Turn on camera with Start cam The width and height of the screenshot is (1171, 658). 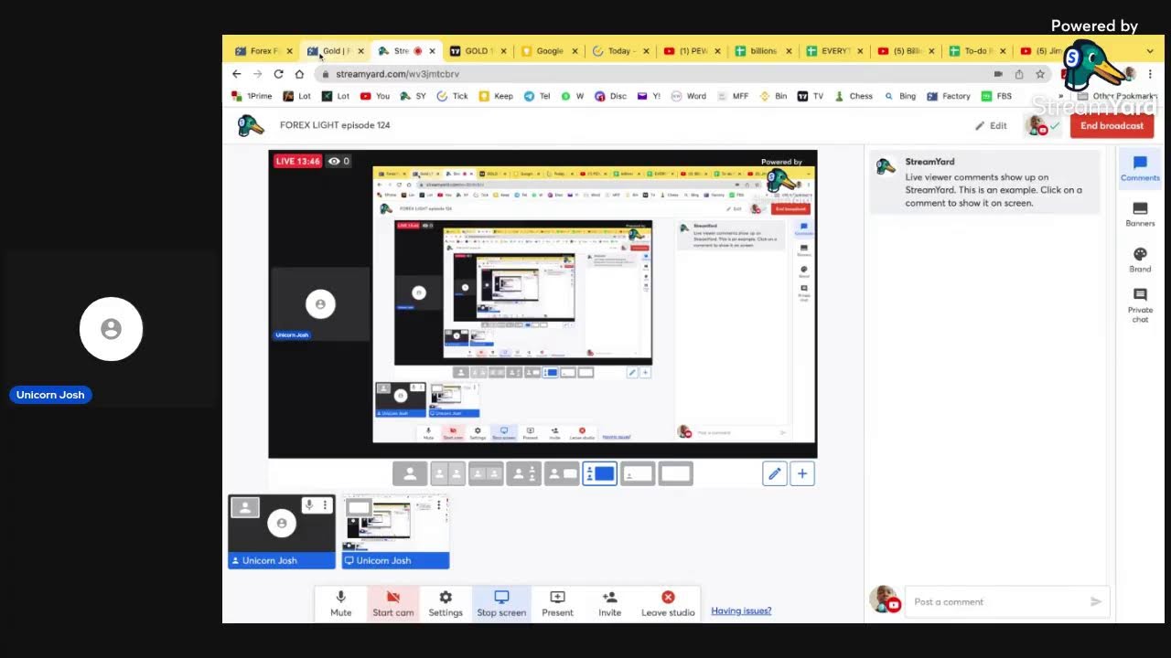click(x=392, y=604)
